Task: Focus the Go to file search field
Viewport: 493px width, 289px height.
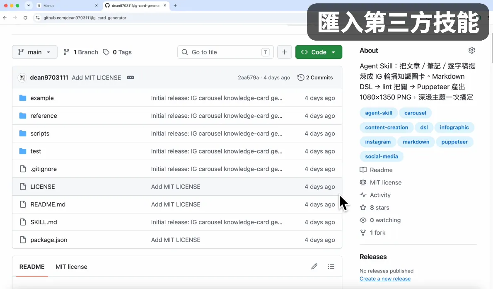Action: tap(225, 52)
